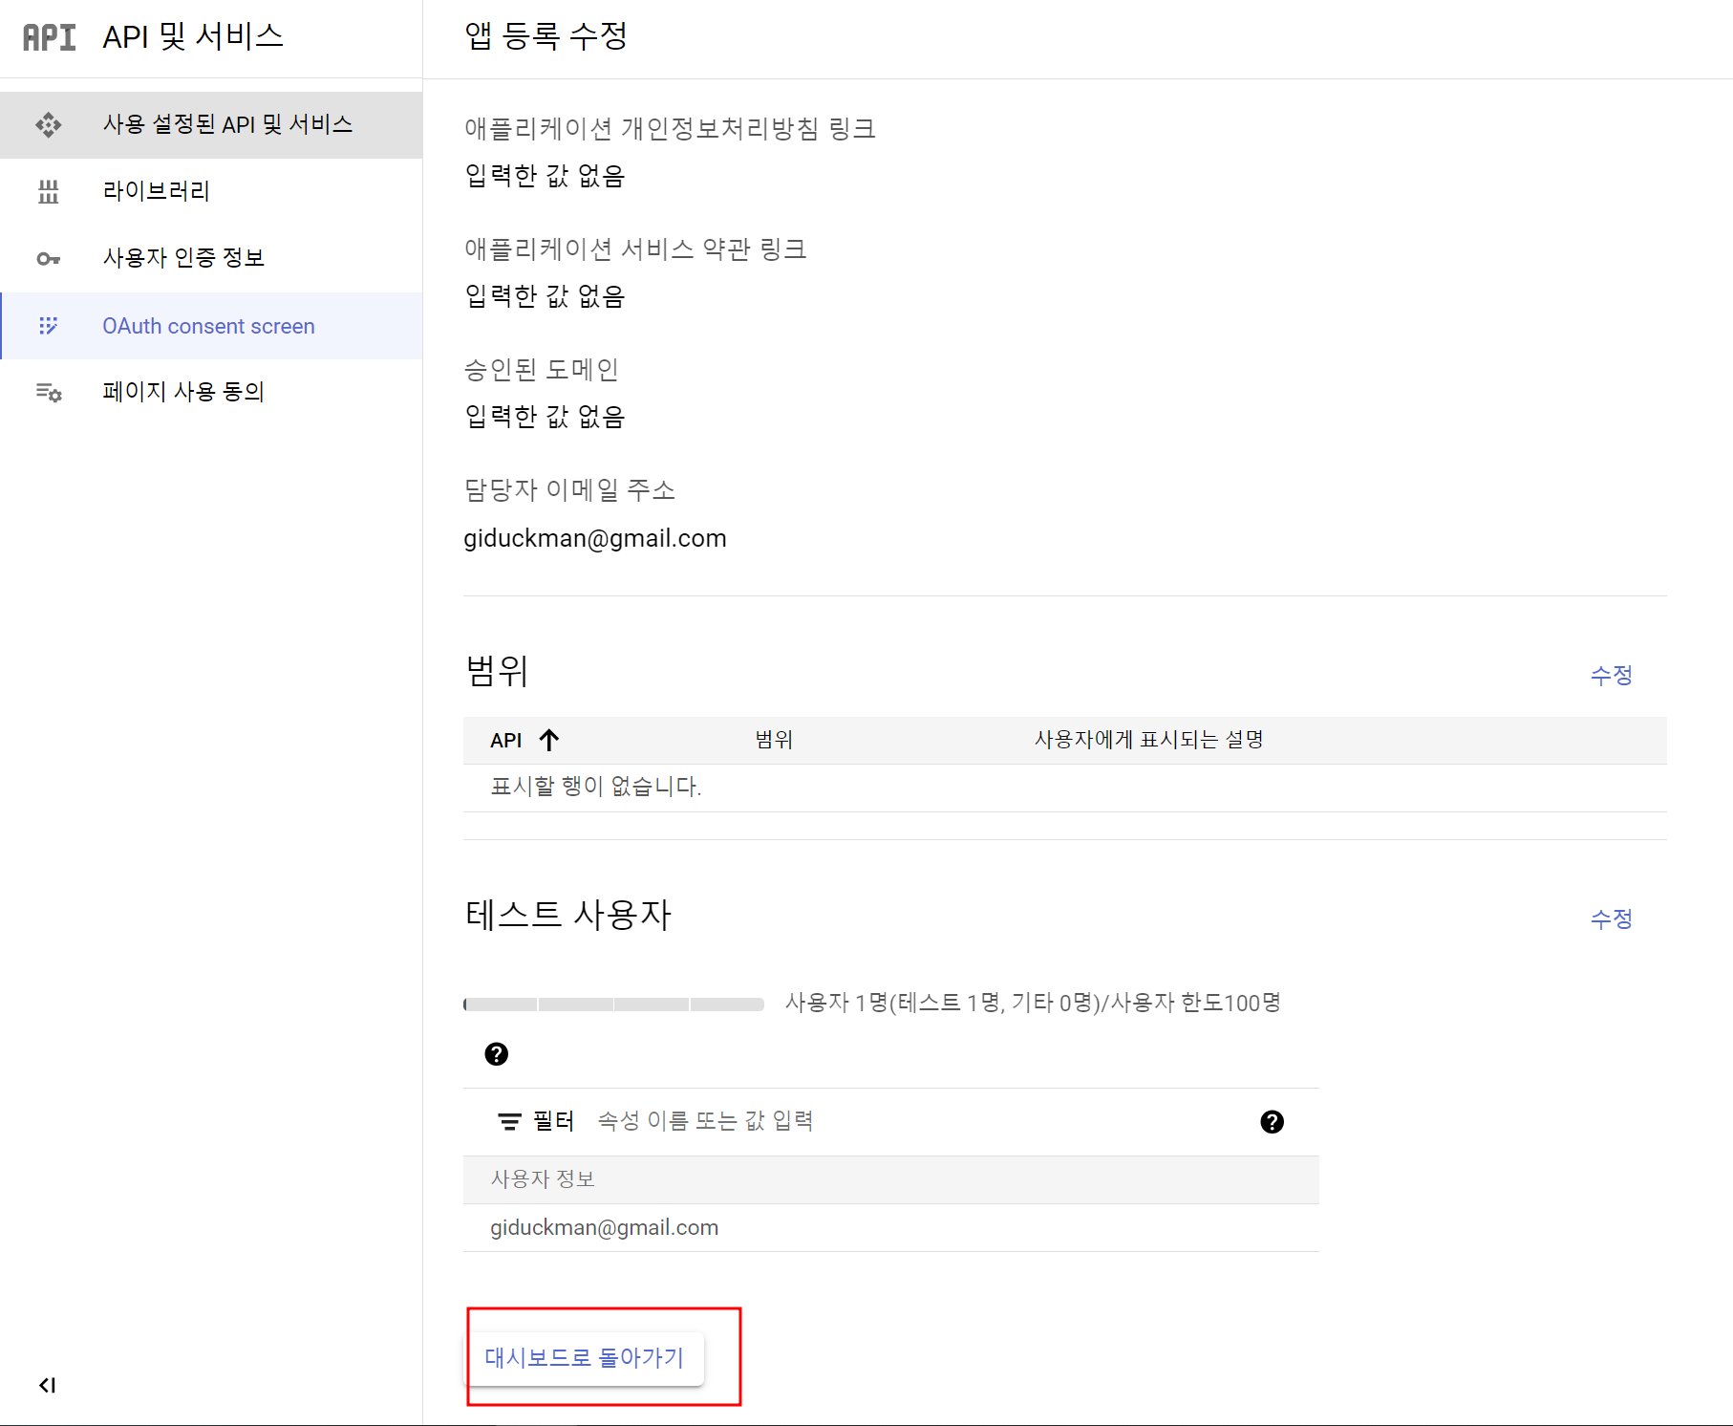Open help icon below the user quota bar

(x=497, y=1054)
